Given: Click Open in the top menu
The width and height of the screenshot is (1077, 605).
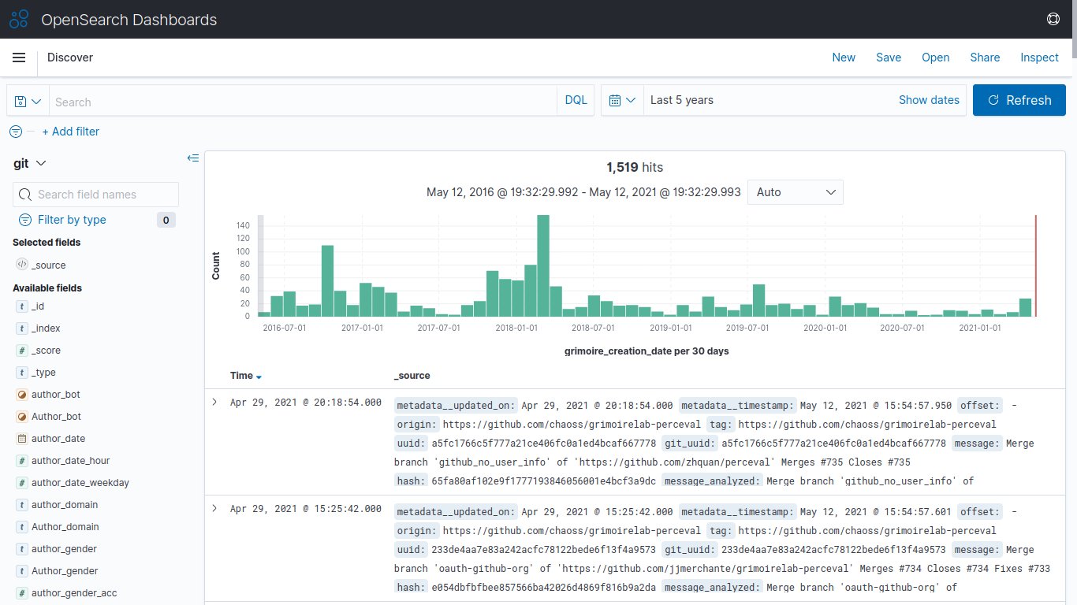Looking at the screenshot, I should [936, 58].
